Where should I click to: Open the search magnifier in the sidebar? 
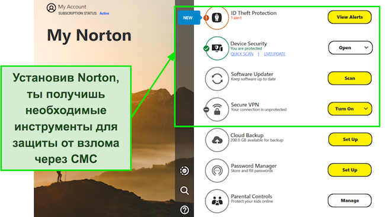tap(184, 190)
